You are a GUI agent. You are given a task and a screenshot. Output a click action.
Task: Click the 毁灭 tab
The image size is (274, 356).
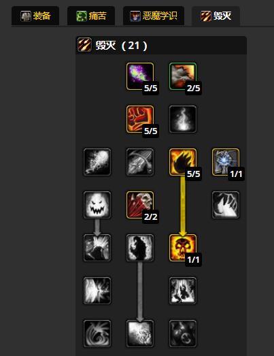tap(216, 16)
